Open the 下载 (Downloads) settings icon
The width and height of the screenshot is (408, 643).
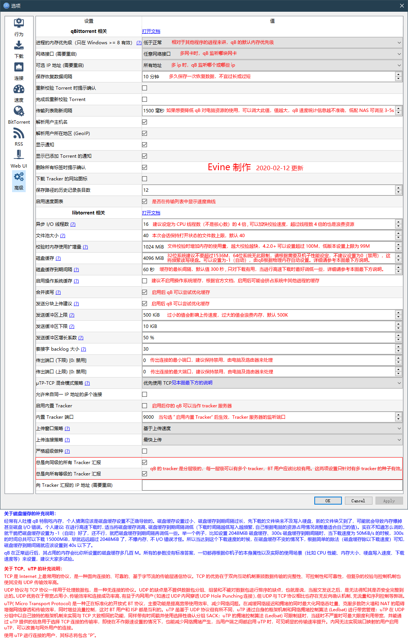tap(19, 45)
